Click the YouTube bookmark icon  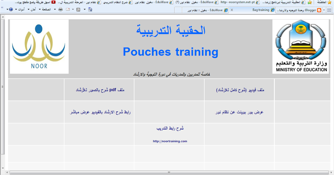[53, 2]
